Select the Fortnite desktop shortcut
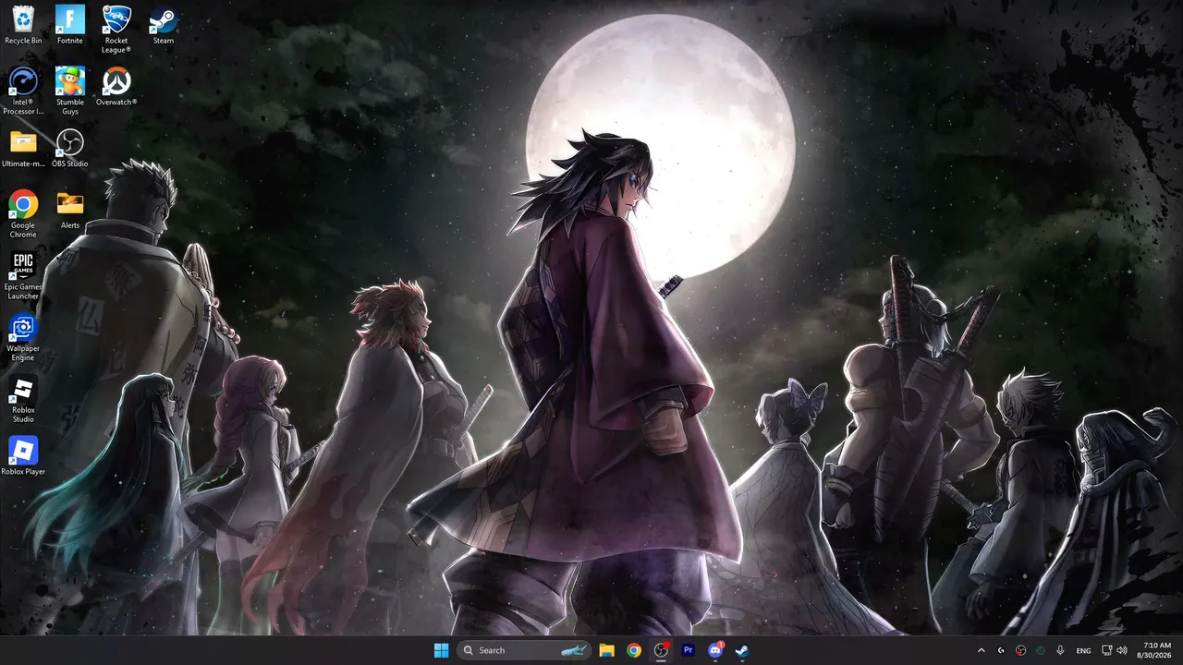Screen dimensions: 1183x665 [x=70, y=25]
